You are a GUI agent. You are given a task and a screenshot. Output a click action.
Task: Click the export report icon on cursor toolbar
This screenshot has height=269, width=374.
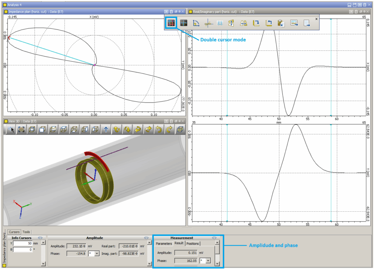pos(306,23)
